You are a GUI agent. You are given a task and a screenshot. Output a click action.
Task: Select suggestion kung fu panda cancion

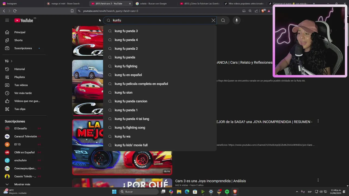coord(160,101)
